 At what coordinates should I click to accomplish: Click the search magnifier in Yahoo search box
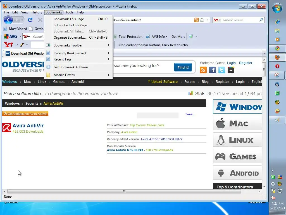(261, 20)
